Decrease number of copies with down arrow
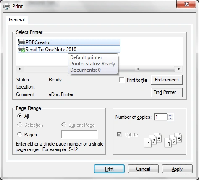Image resolution: width=199 pixels, height=180 pixels. tap(170, 119)
